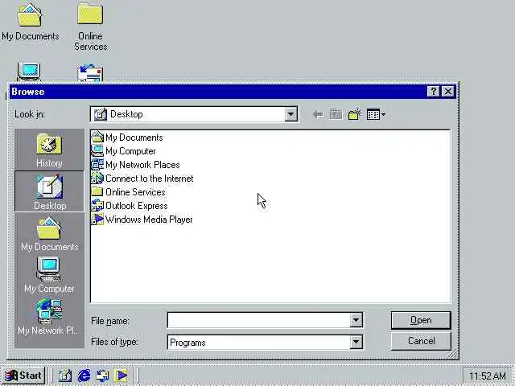Viewport: 515px width, 386px height.
Task: Expand the Files of type dropdown arrow
Action: tap(356, 343)
